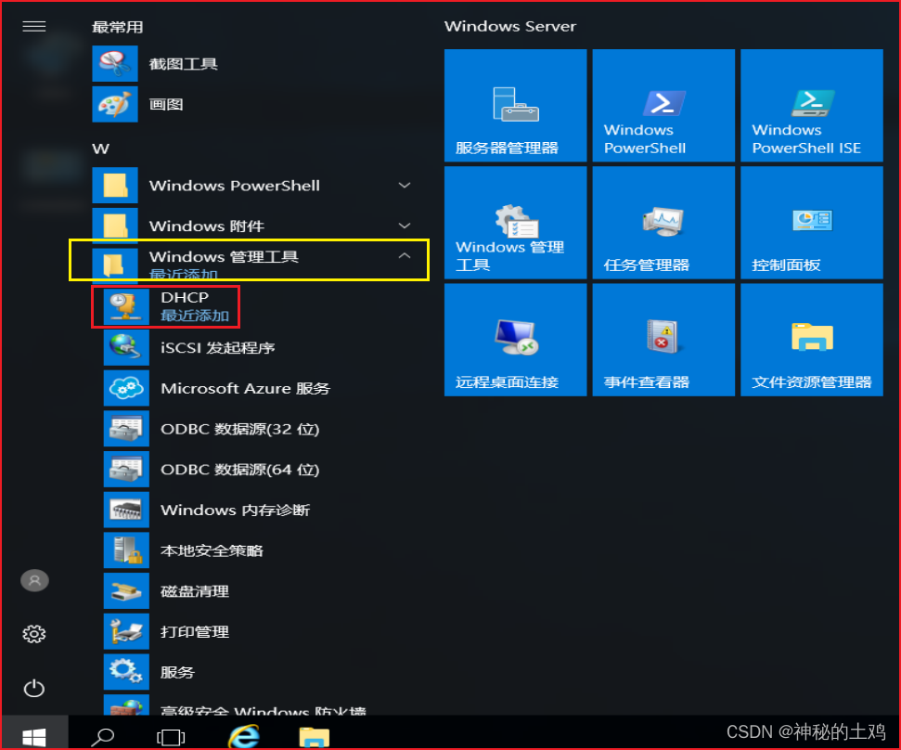Image resolution: width=901 pixels, height=750 pixels.
Task: Click the power button in the Start menu
Action: [x=34, y=689]
